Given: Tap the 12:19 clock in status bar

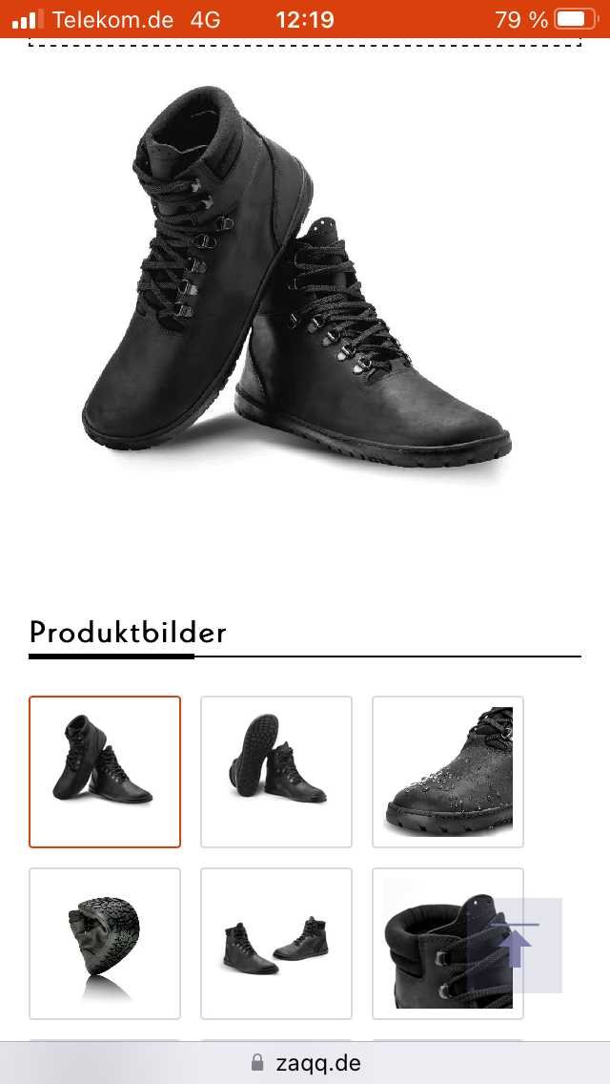Looking at the screenshot, I should coord(305,20).
